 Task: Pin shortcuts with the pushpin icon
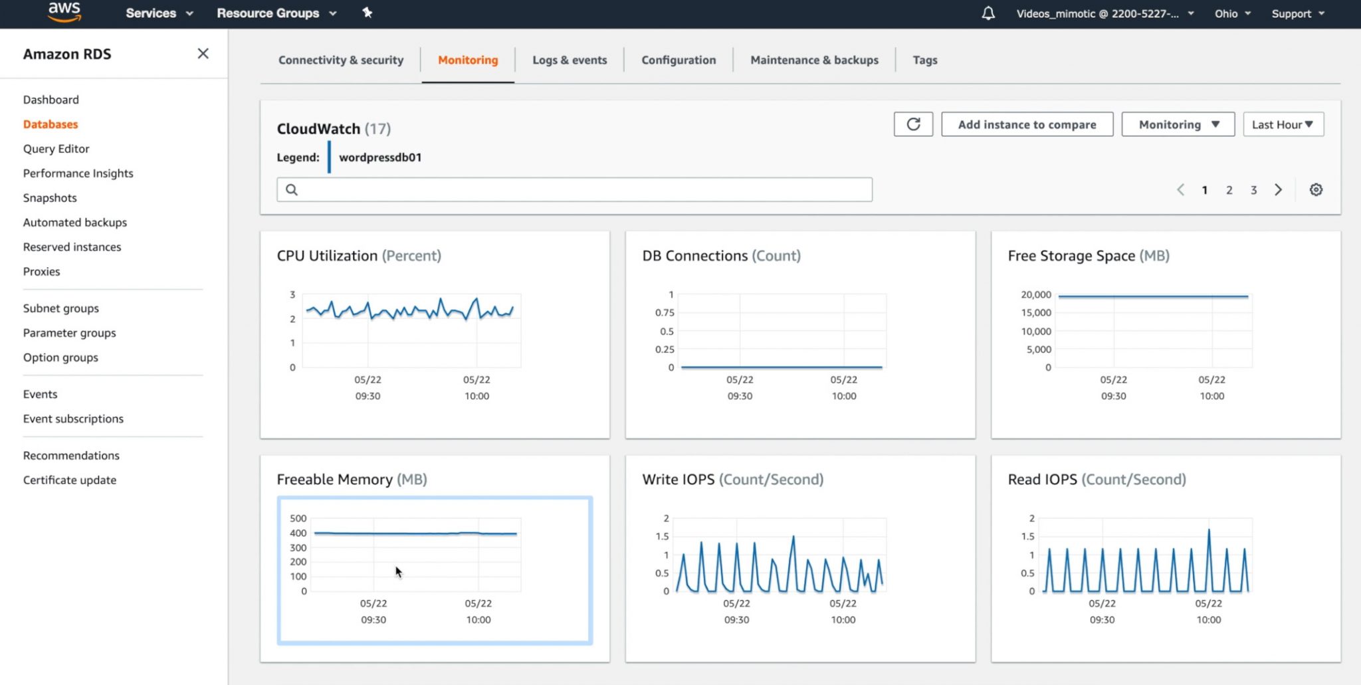367,13
